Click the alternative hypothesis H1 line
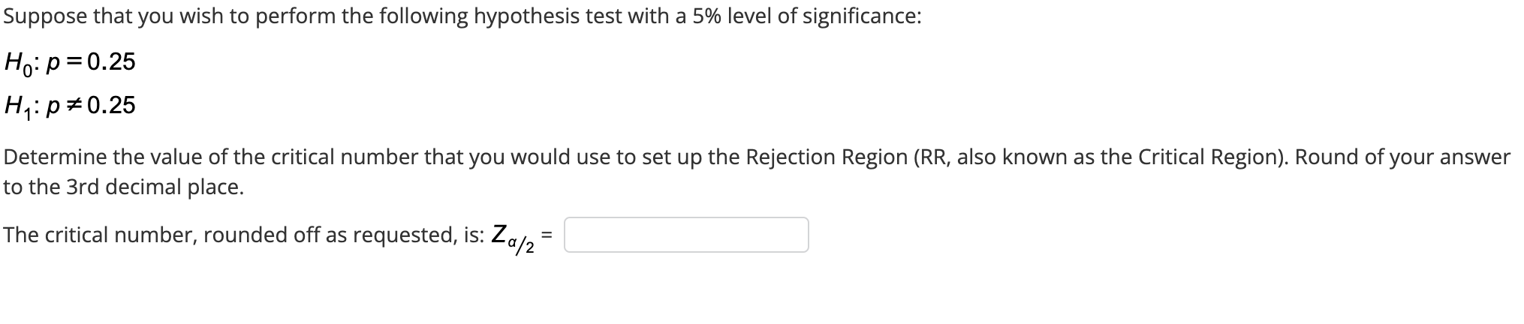This screenshot has width=1524, height=324. click(70, 105)
